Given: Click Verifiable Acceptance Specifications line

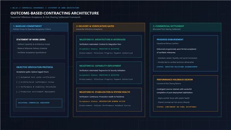Looking at the screenshot, I should click(31, 52).
